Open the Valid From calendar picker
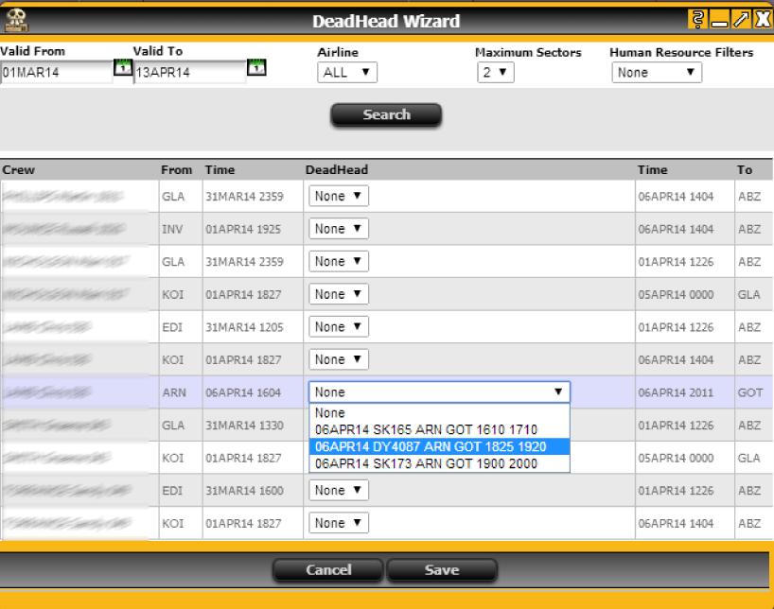774x609 pixels. [x=122, y=67]
